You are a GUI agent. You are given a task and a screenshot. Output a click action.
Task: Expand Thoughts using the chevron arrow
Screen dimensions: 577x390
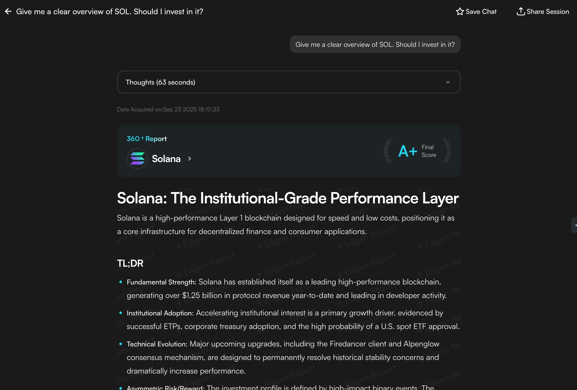448,82
